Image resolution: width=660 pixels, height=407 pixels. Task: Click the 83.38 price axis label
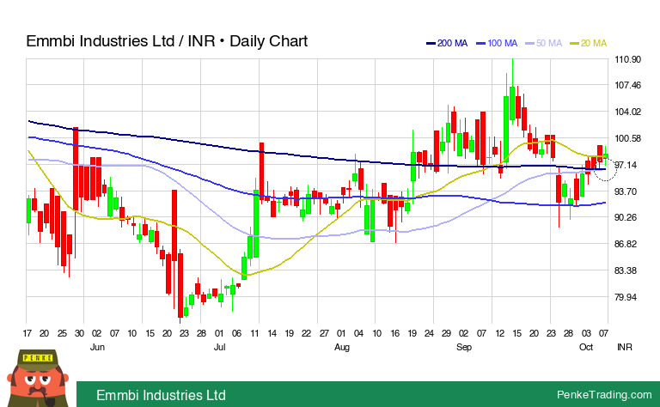point(626,270)
